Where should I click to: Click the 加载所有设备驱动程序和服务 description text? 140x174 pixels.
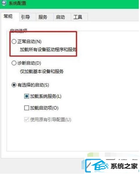click(48, 50)
